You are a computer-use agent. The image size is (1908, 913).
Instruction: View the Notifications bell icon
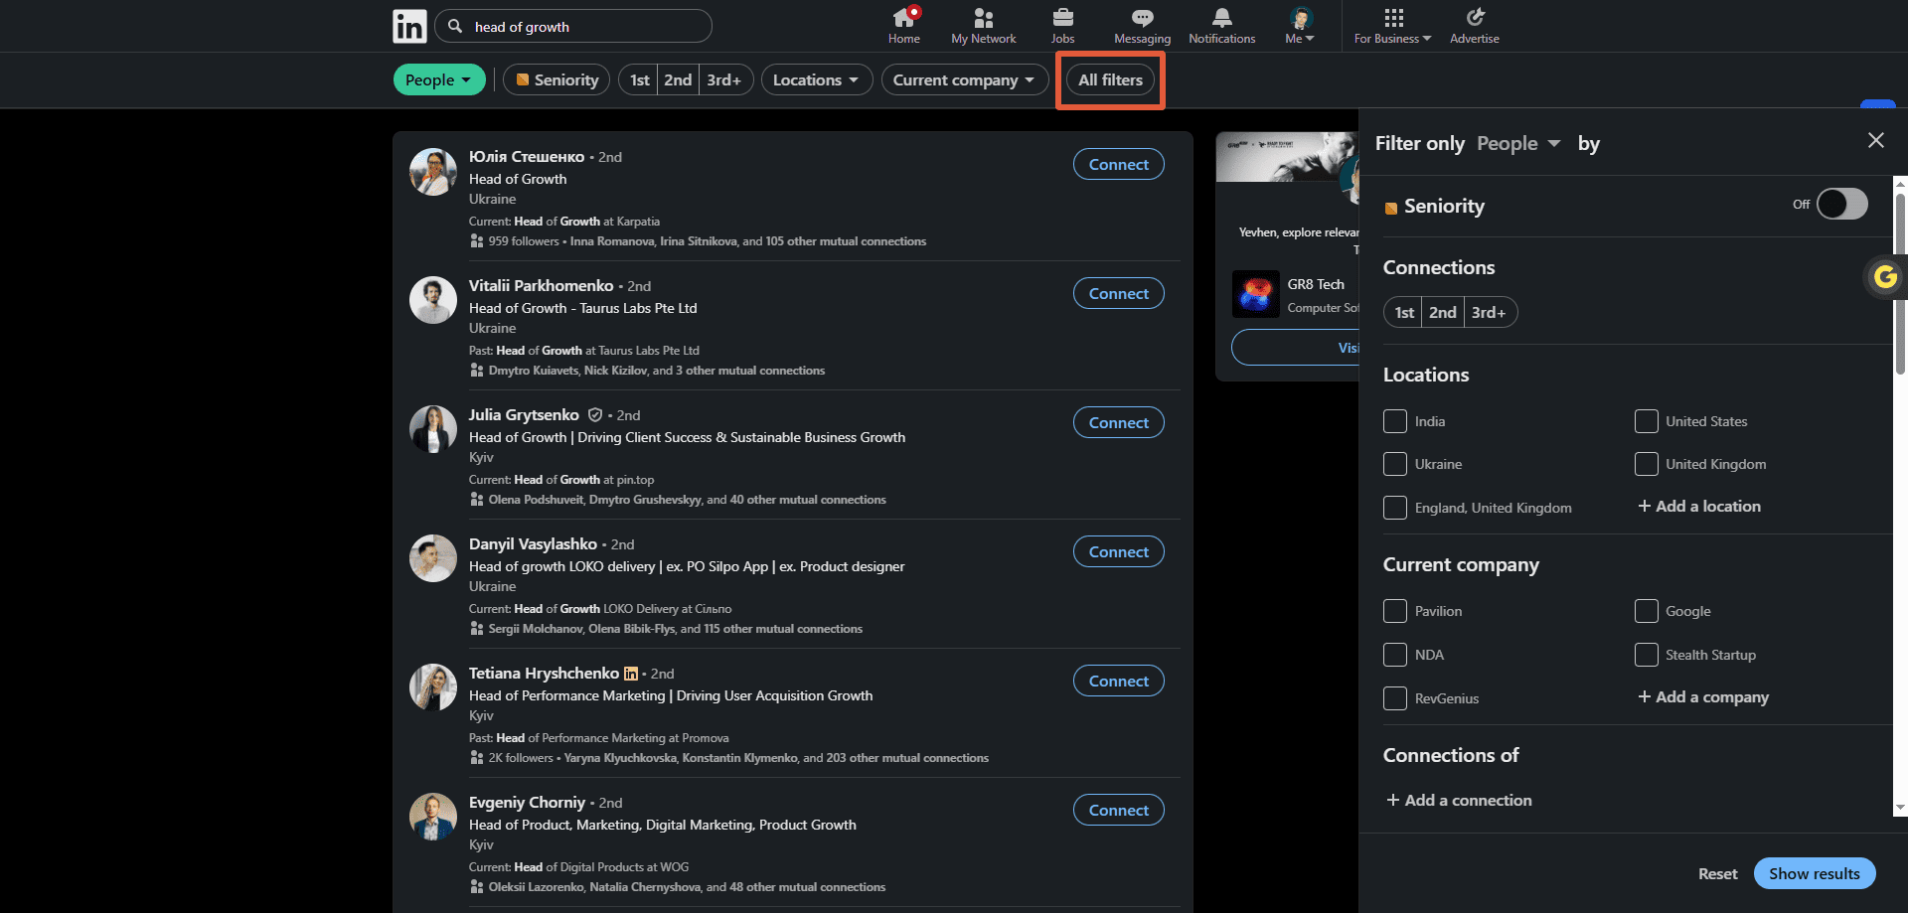[x=1221, y=18]
